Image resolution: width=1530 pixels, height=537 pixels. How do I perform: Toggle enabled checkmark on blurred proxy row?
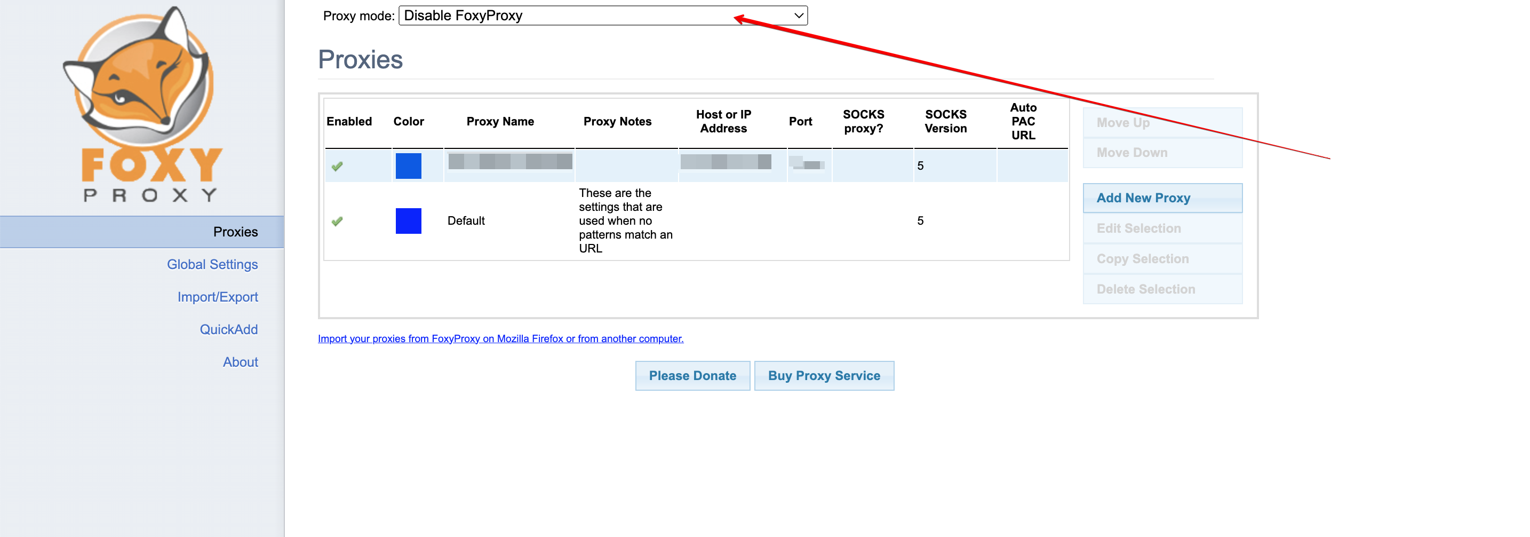[x=337, y=167]
